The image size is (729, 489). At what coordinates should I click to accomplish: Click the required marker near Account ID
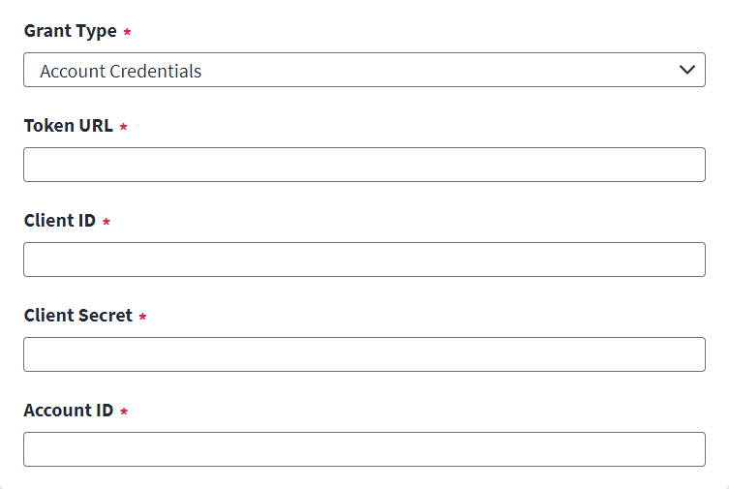click(x=124, y=412)
